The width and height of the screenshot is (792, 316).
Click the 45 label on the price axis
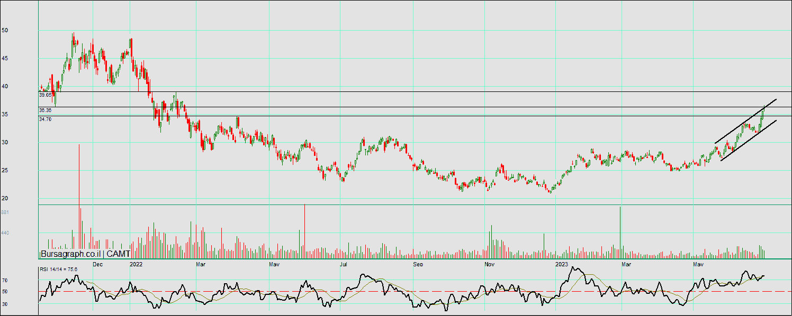coord(5,59)
